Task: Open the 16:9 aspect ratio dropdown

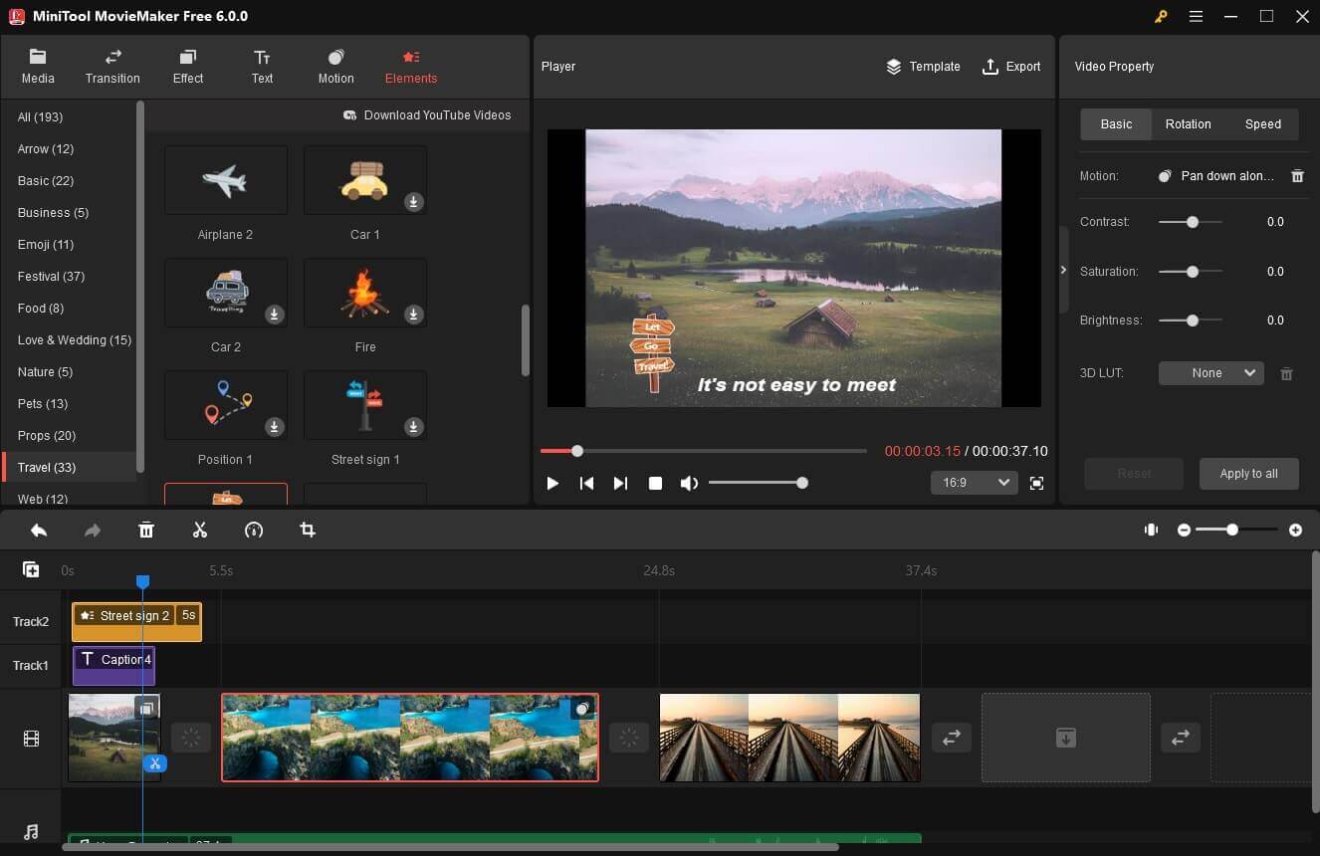Action: tap(974, 483)
